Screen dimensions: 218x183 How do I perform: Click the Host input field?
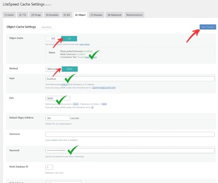click(x=130, y=78)
